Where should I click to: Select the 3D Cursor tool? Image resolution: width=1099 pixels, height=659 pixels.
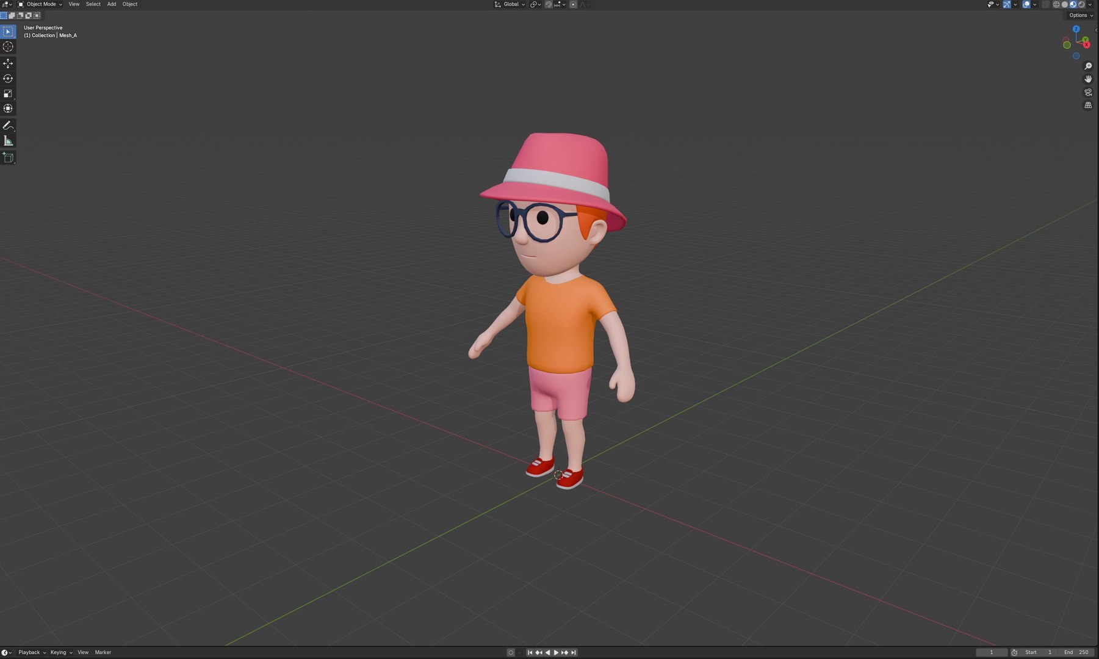click(8, 47)
